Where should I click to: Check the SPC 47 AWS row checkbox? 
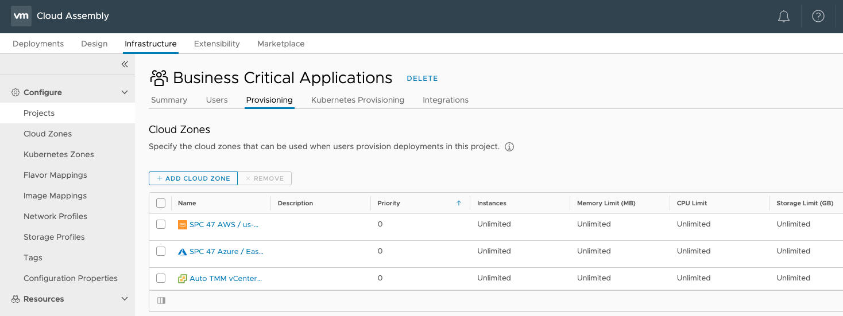[x=161, y=224]
